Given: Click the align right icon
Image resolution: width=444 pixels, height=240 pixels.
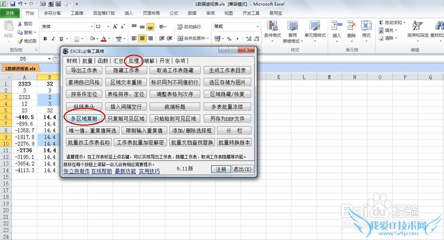Looking at the screenshot, I should pyautogui.click(x=151, y=39).
